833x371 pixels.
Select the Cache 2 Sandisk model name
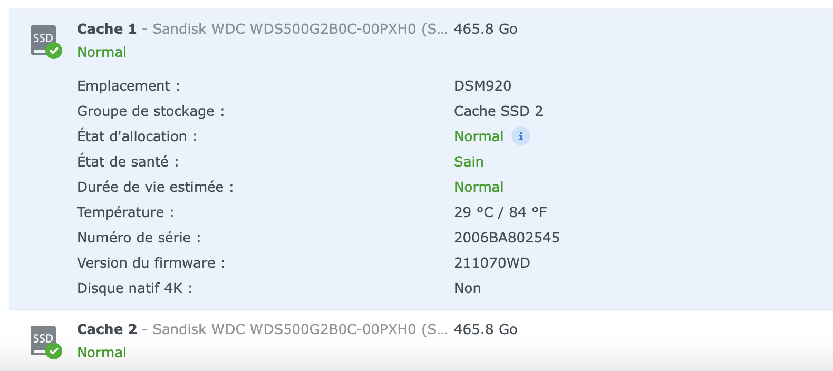point(299,329)
